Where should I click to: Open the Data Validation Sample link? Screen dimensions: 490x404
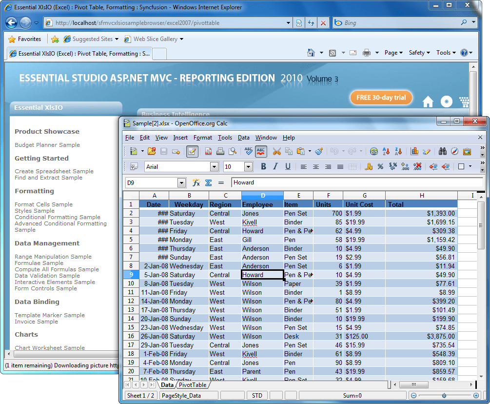point(47,276)
